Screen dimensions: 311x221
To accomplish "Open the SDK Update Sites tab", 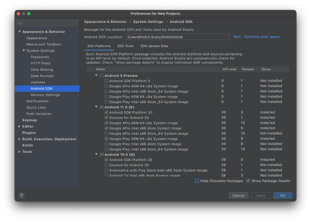I will click(x=154, y=46).
